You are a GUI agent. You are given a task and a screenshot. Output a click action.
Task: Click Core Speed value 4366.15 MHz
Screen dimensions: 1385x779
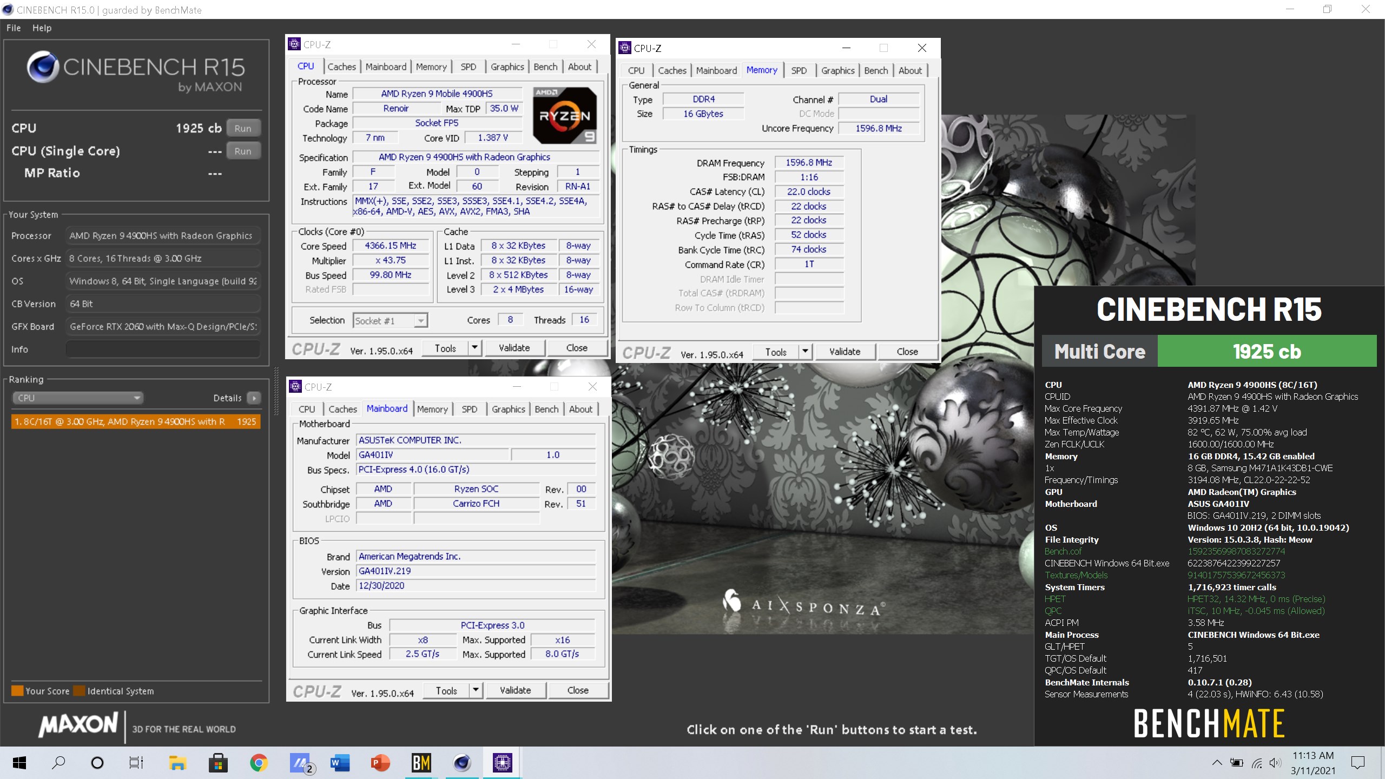pyautogui.click(x=390, y=246)
